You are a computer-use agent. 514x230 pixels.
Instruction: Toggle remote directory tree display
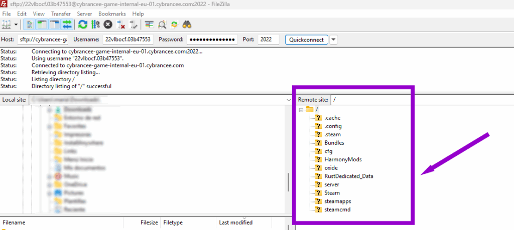(55, 25)
